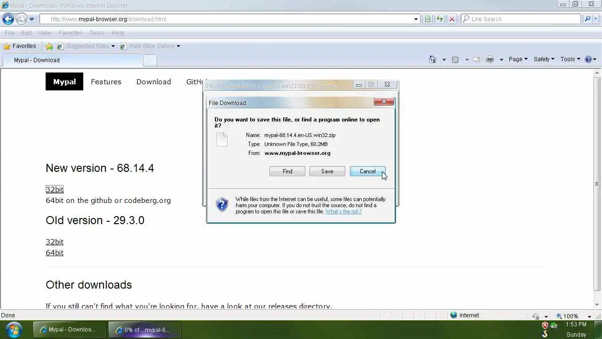Click the Home icon in command bar

(x=433, y=59)
